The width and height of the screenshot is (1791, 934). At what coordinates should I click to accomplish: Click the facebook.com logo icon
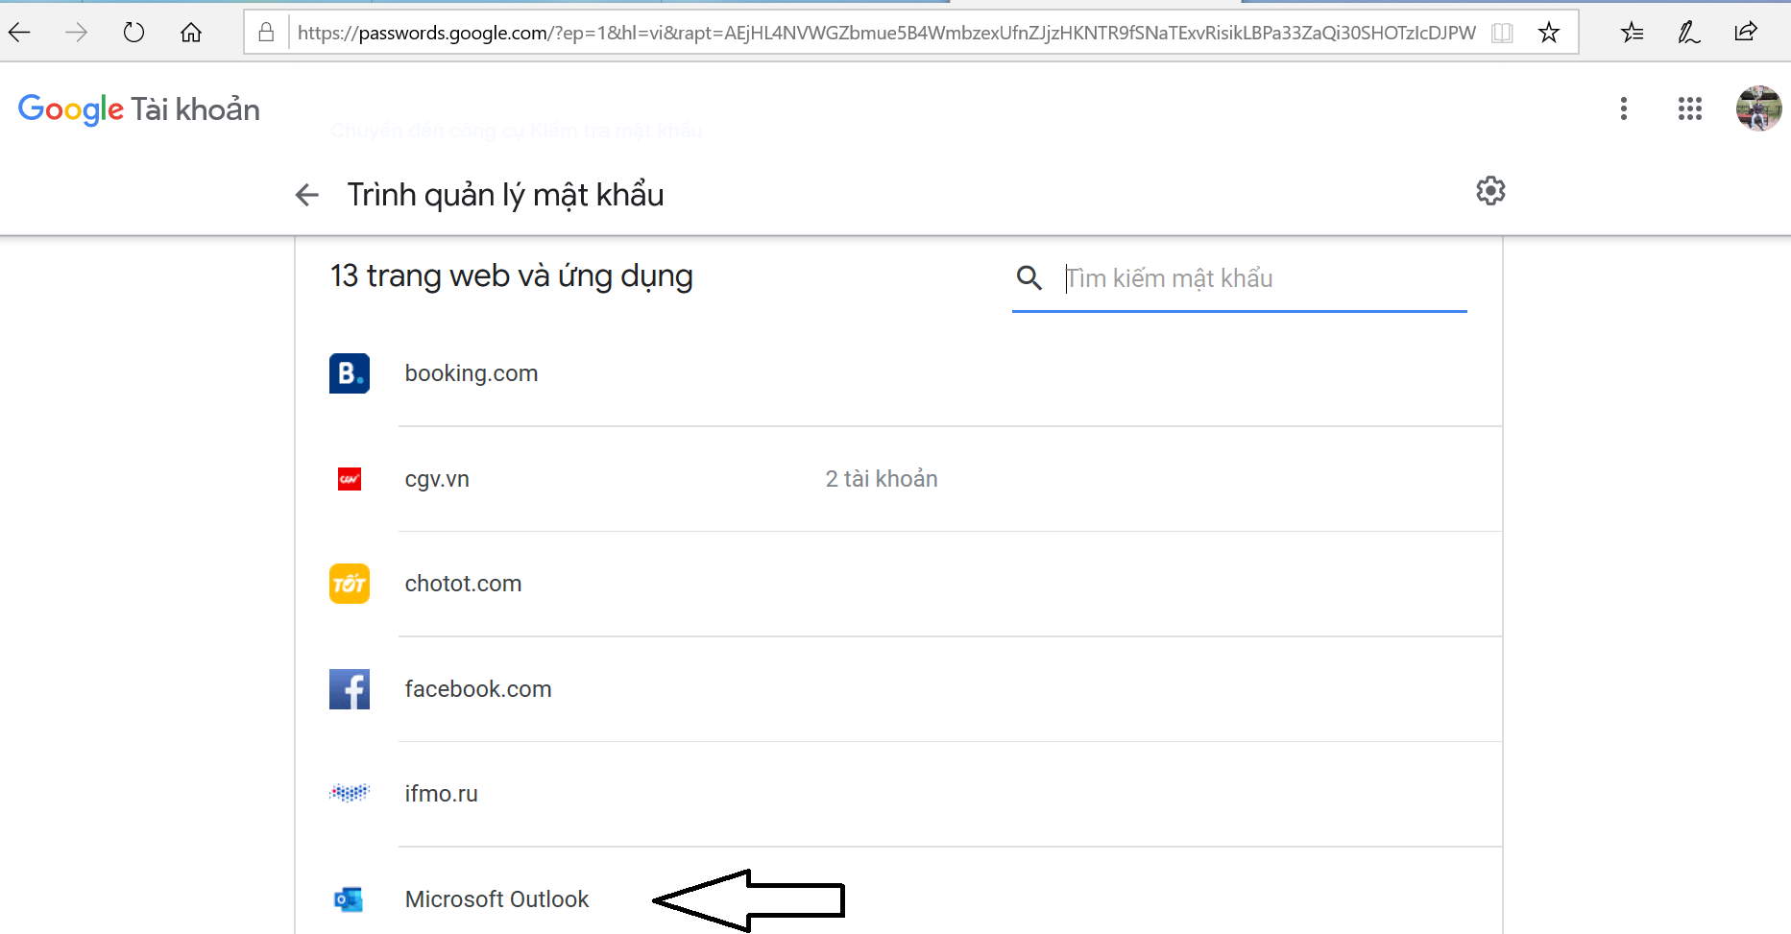tap(350, 689)
